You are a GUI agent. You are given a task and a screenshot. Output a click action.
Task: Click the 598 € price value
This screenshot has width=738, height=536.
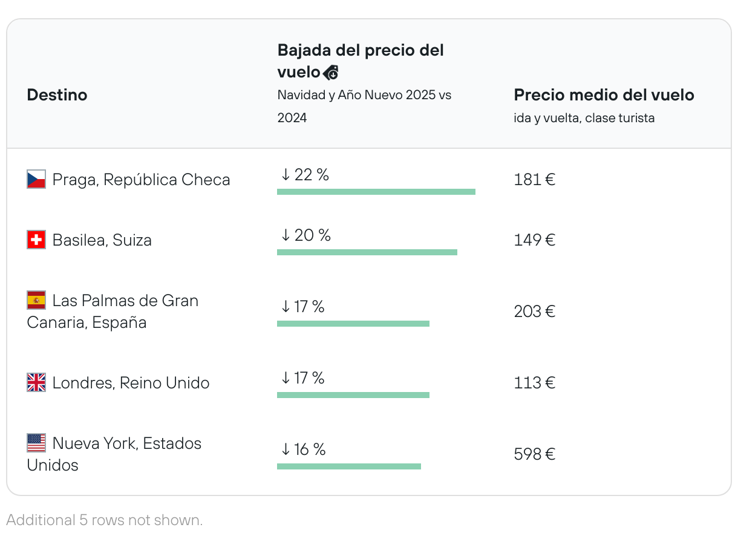pyautogui.click(x=534, y=454)
